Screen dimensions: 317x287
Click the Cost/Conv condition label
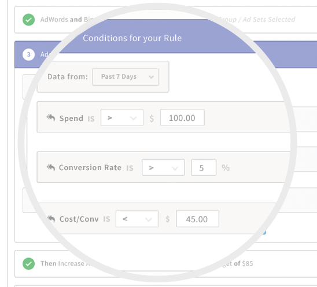coord(79,219)
